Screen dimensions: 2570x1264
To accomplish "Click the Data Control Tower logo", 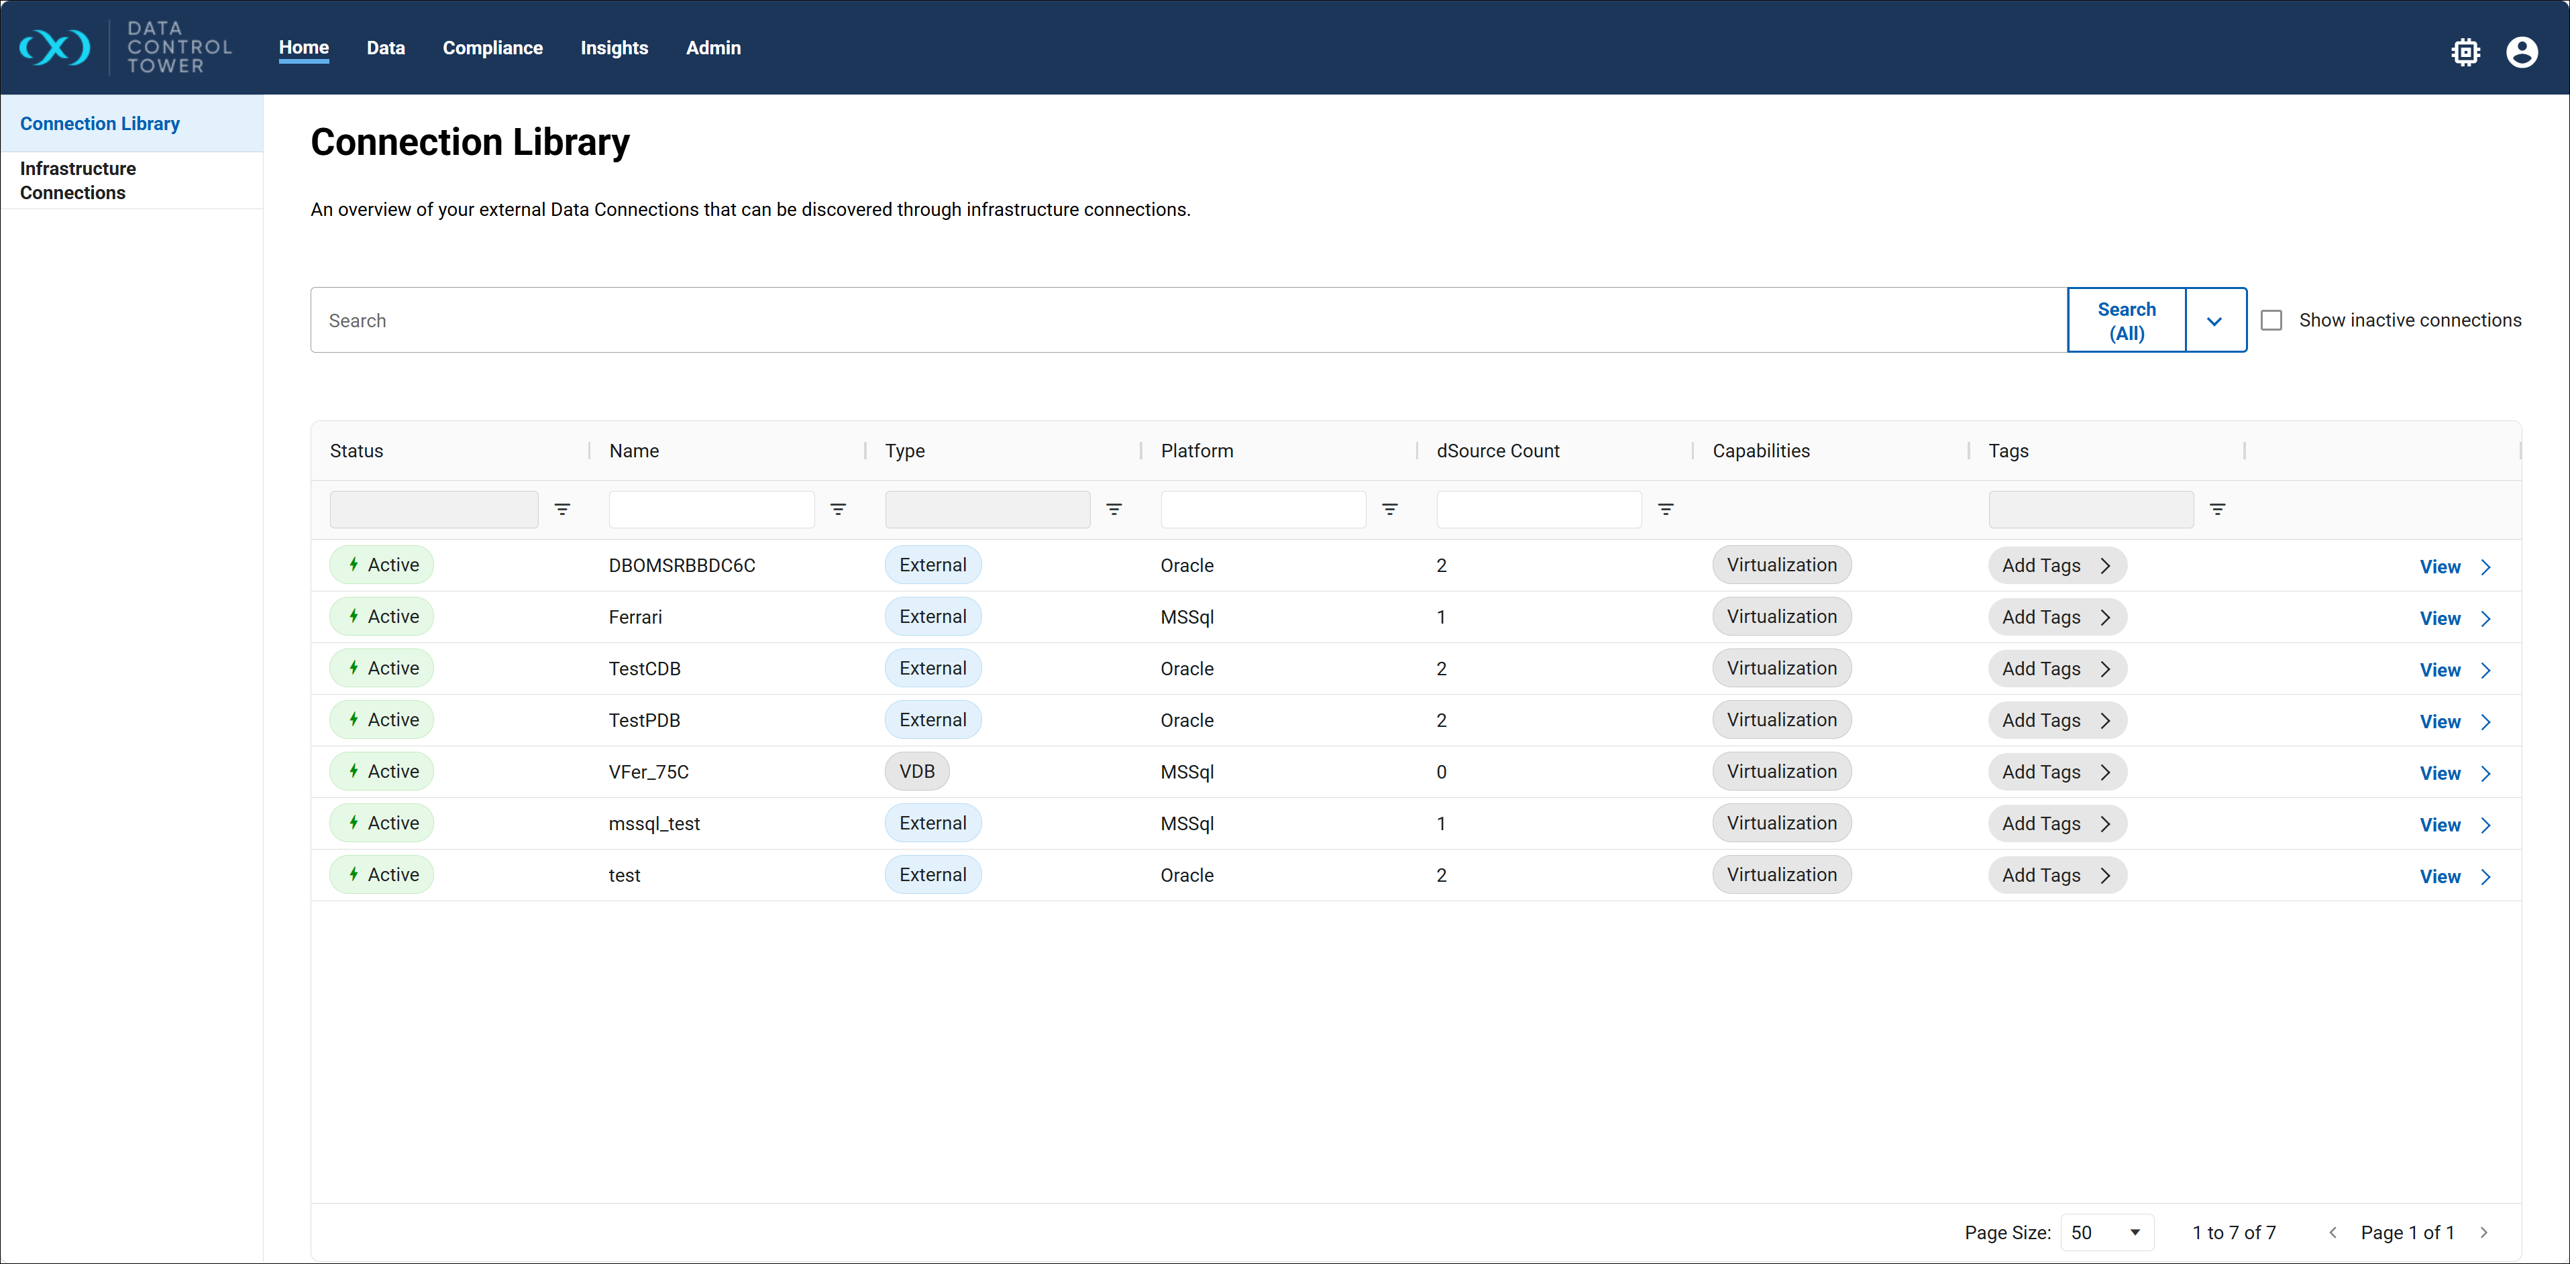I will pyautogui.click(x=125, y=47).
